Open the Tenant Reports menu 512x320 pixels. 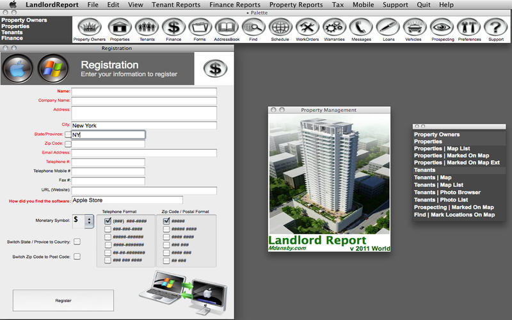click(x=175, y=4)
